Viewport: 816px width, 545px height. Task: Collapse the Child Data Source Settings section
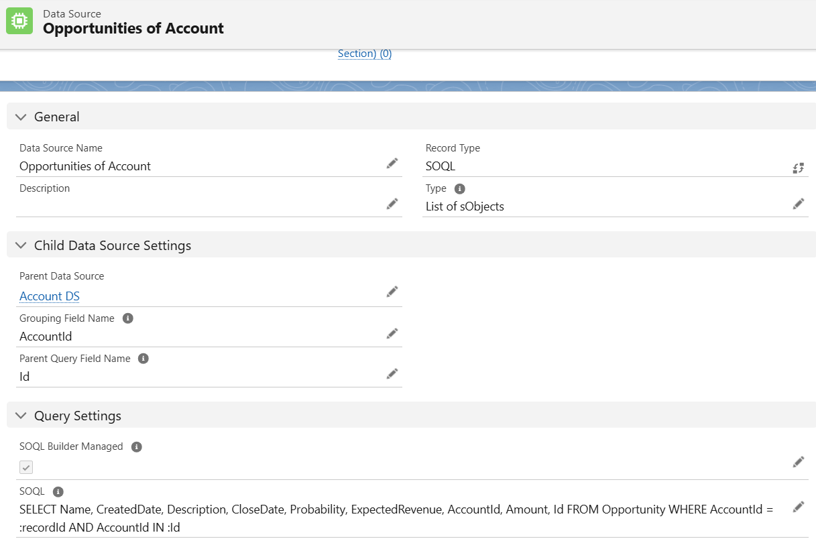[21, 245]
